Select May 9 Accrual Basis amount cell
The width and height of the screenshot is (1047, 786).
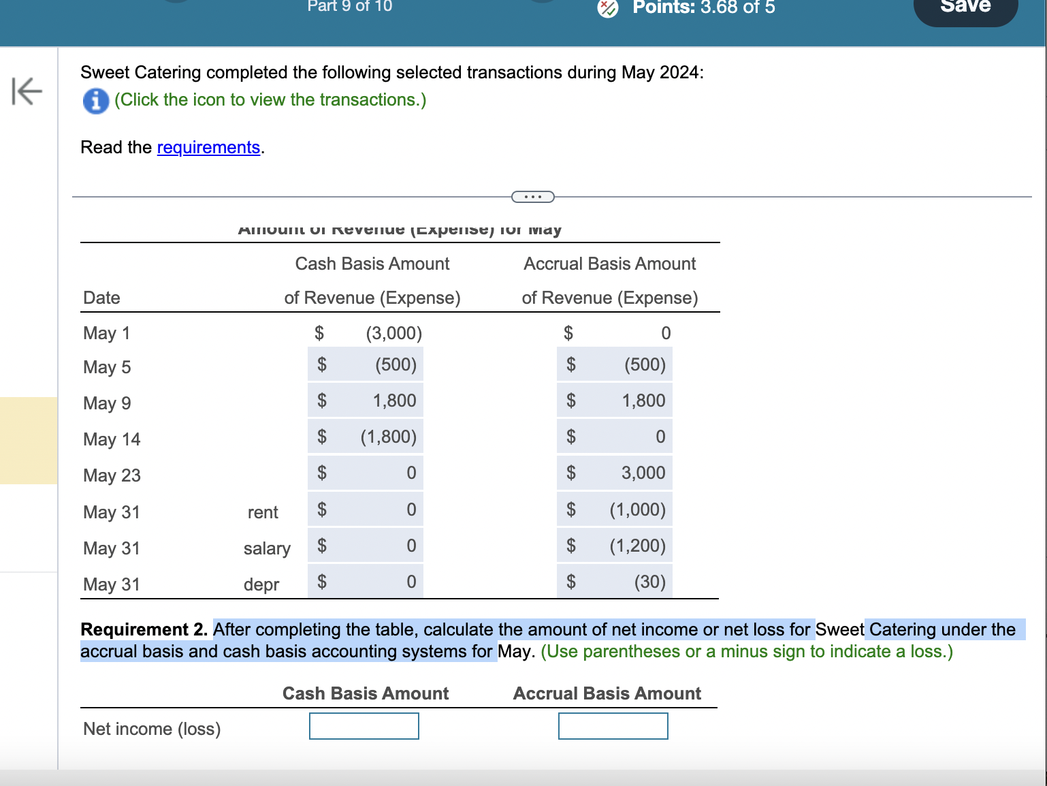click(x=614, y=400)
